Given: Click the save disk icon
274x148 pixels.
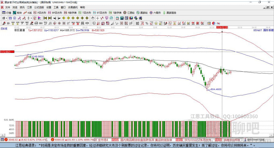Looking at the screenshot, I should coord(131,18).
